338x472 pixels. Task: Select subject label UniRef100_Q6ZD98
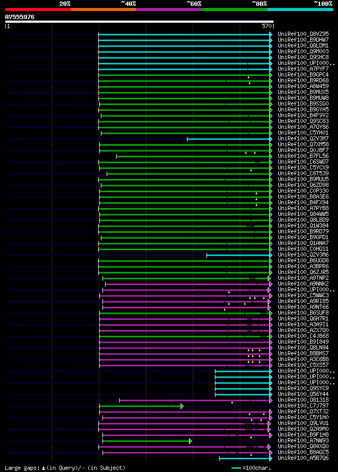point(303,185)
